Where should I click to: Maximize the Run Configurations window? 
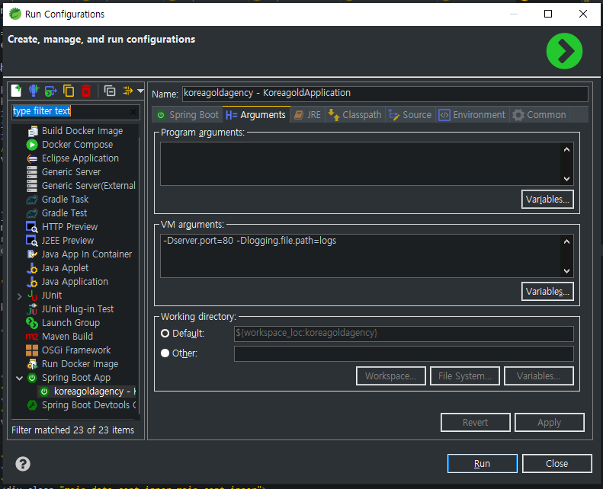[548, 14]
